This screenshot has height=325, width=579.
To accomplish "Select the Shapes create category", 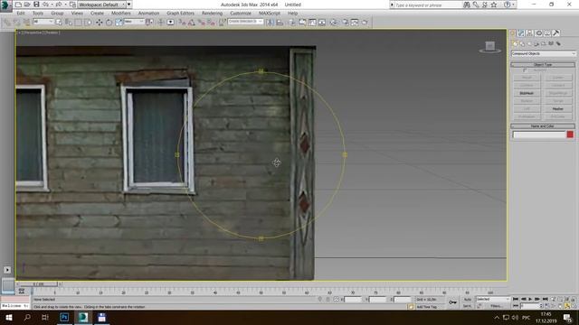I will click(x=522, y=44).
